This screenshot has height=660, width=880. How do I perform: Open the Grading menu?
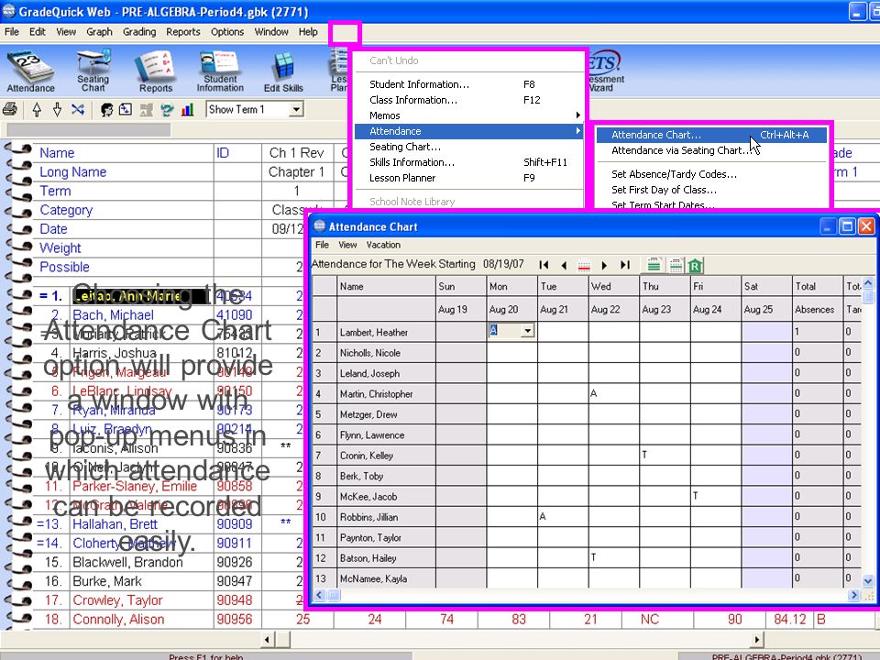coord(139,32)
